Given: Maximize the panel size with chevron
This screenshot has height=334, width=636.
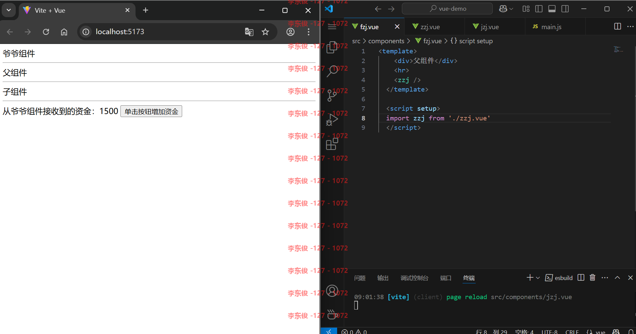Looking at the screenshot, I should pos(617,278).
